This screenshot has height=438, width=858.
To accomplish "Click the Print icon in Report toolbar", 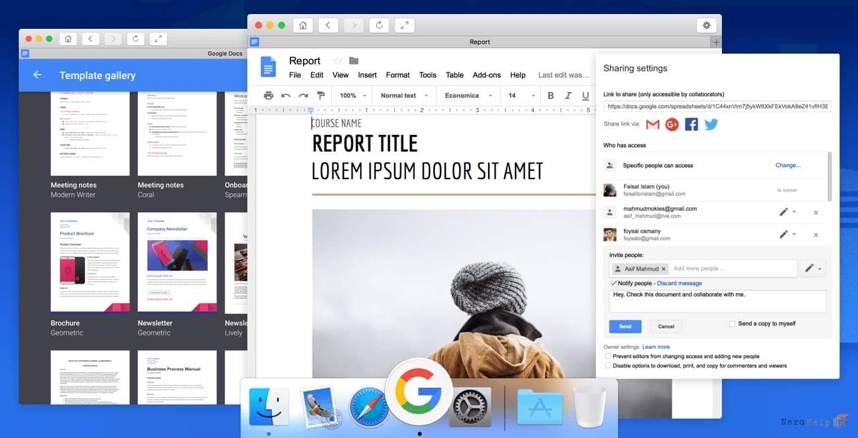I will (269, 95).
